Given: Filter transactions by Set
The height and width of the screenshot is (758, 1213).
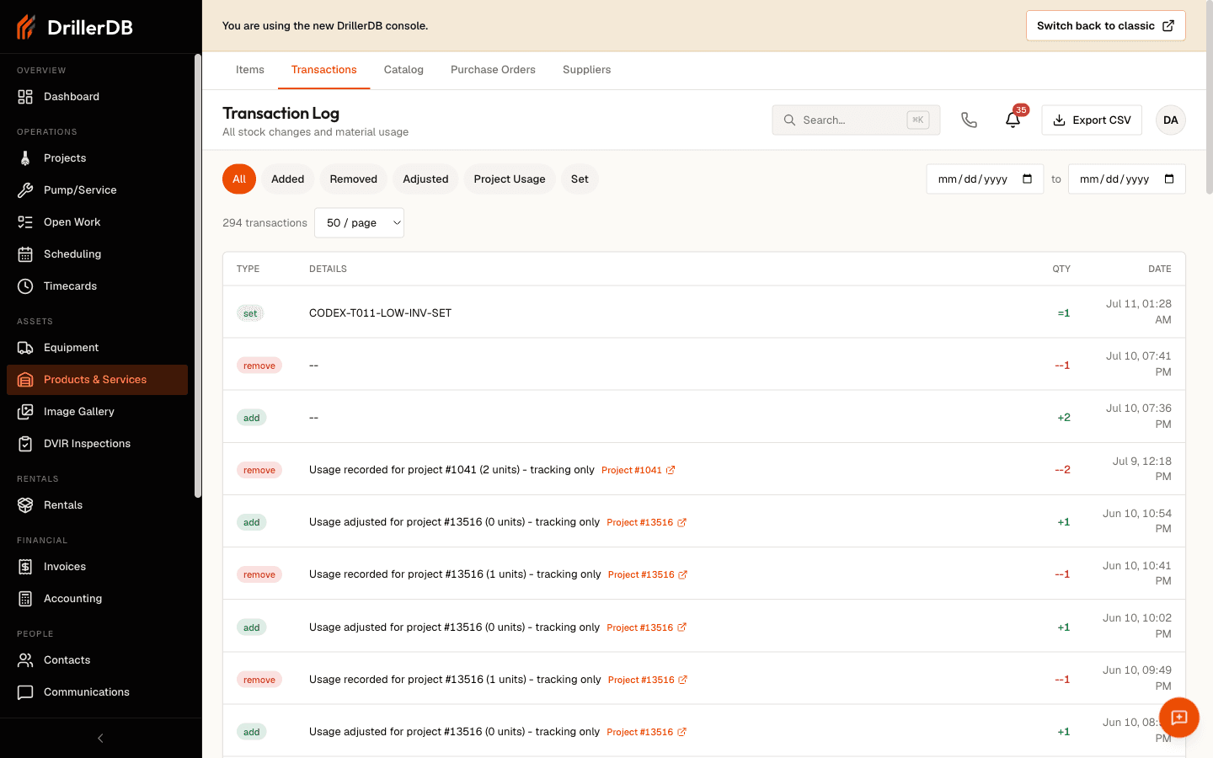Looking at the screenshot, I should pyautogui.click(x=580, y=179).
